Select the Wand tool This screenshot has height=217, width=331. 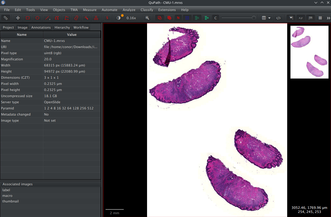86,18
